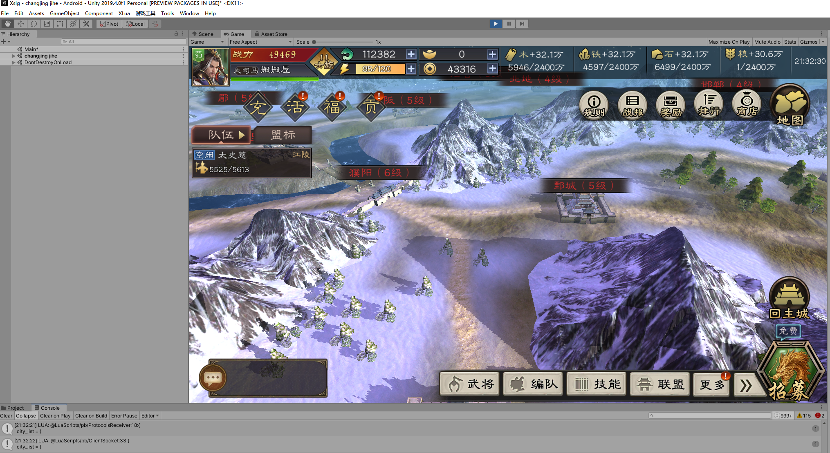Toggle Error Pause in Console
This screenshot has width=830, height=453.
[124, 415]
